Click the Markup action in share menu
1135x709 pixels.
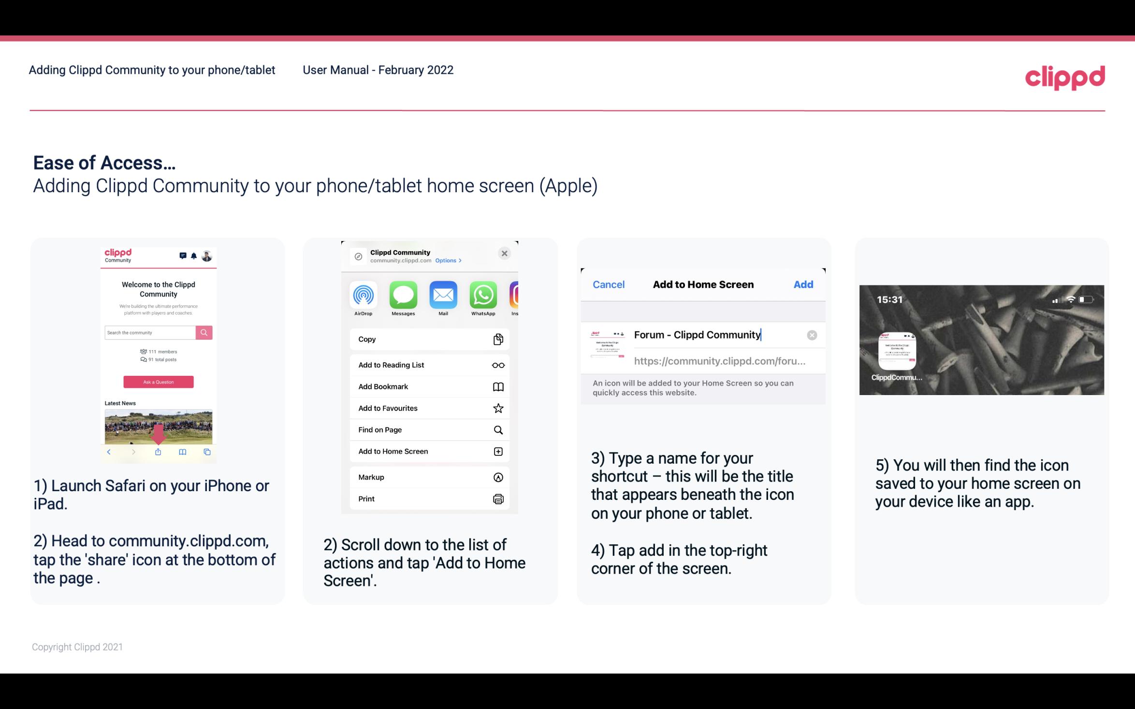pos(428,476)
